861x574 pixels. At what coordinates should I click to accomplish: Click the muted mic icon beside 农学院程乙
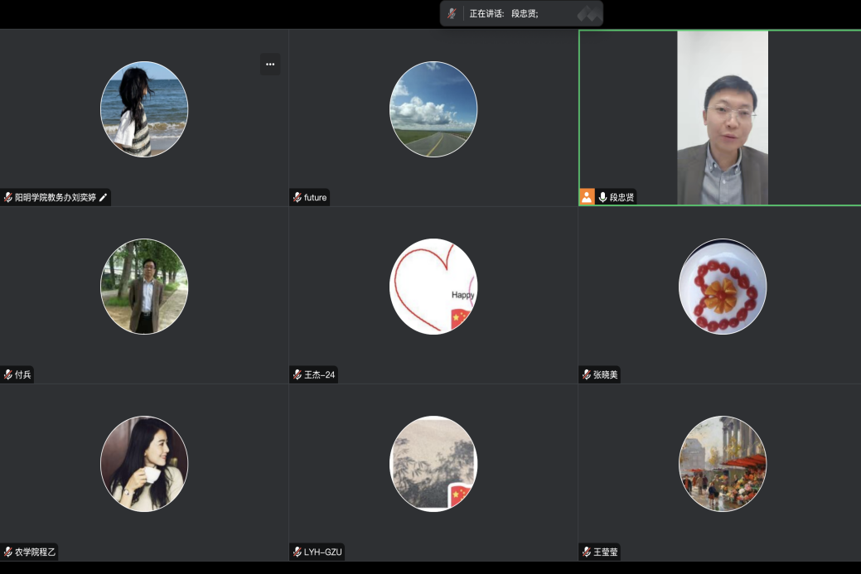(8, 552)
